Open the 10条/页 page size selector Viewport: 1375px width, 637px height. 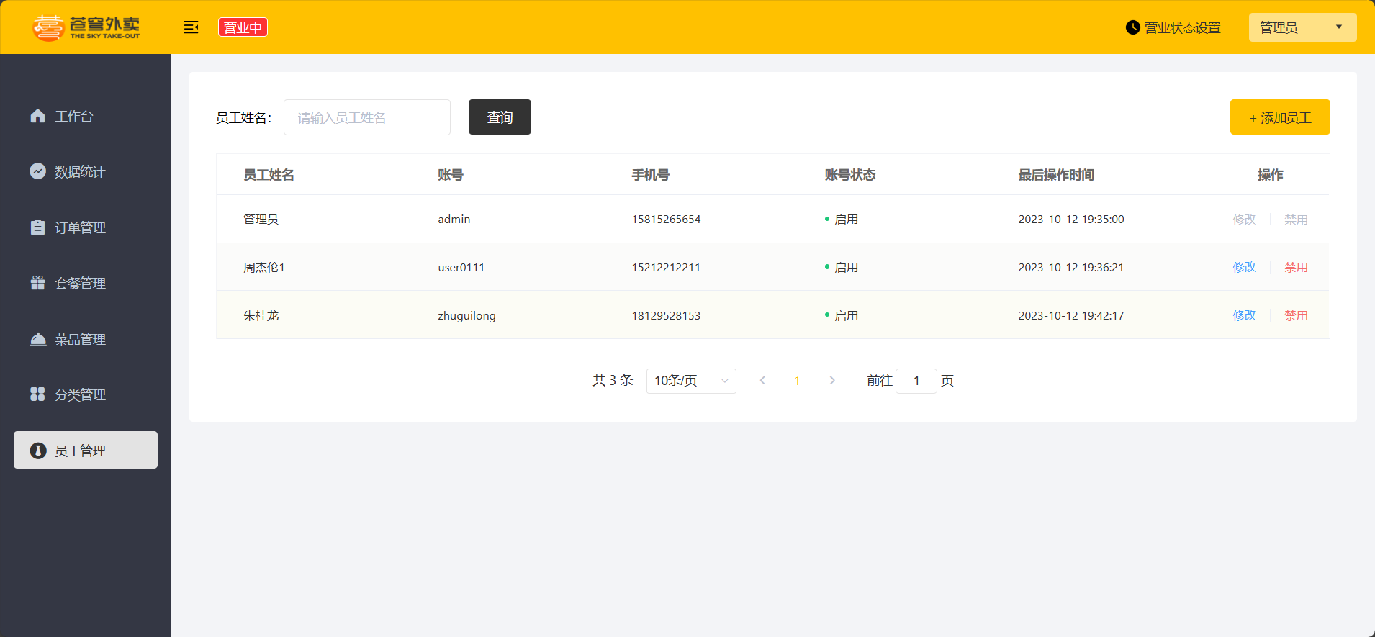pyautogui.click(x=690, y=381)
